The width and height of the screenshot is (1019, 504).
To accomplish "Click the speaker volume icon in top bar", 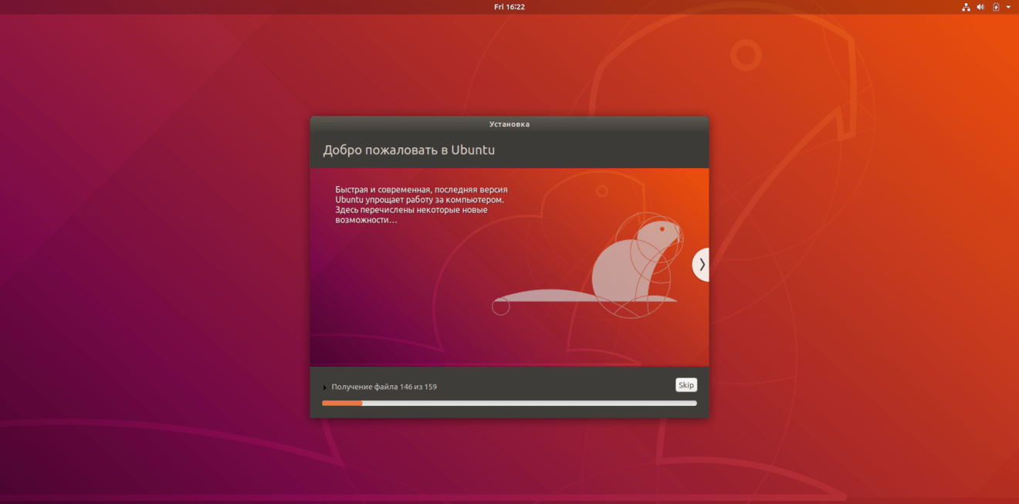I will [x=980, y=7].
